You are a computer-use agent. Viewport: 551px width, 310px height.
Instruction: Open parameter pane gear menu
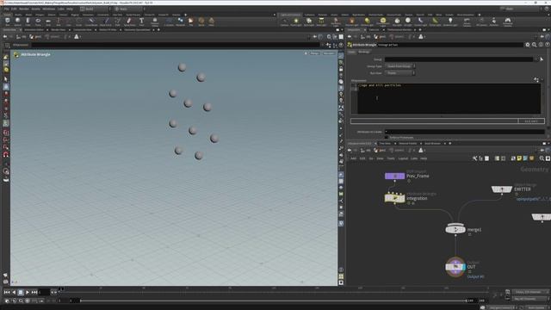point(528,45)
